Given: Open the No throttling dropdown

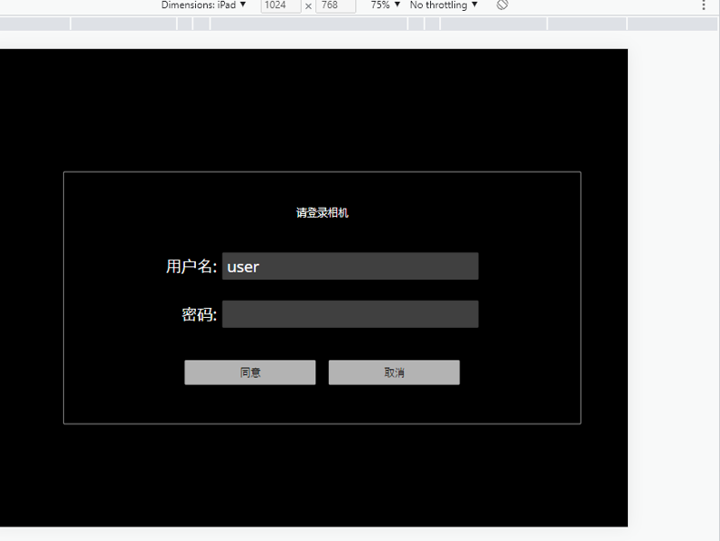Looking at the screenshot, I should (444, 5).
